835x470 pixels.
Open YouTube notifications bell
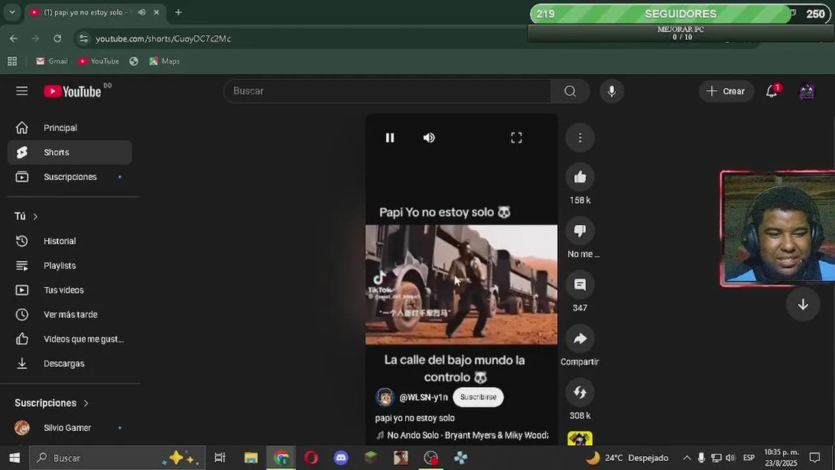pyautogui.click(x=772, y=91)
